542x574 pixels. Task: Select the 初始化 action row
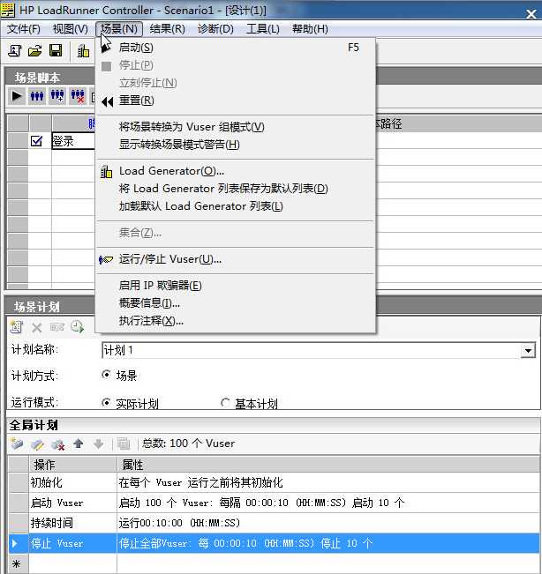(274, 482)
